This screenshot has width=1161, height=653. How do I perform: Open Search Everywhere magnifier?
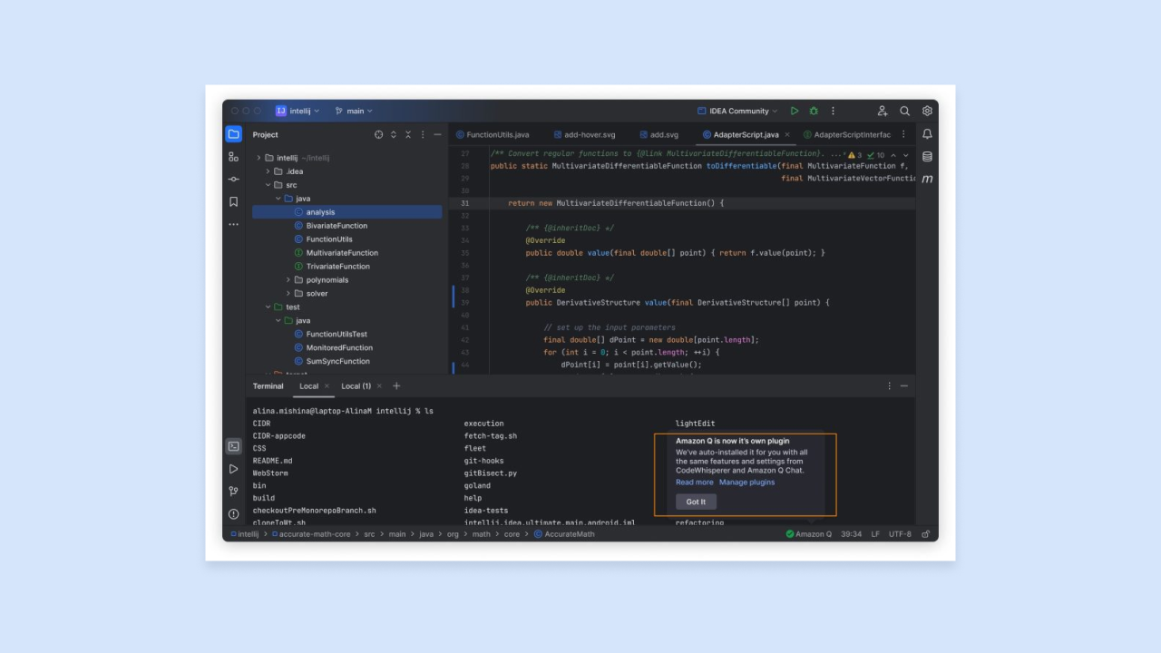pyautogui.click(x=904, y=111)
